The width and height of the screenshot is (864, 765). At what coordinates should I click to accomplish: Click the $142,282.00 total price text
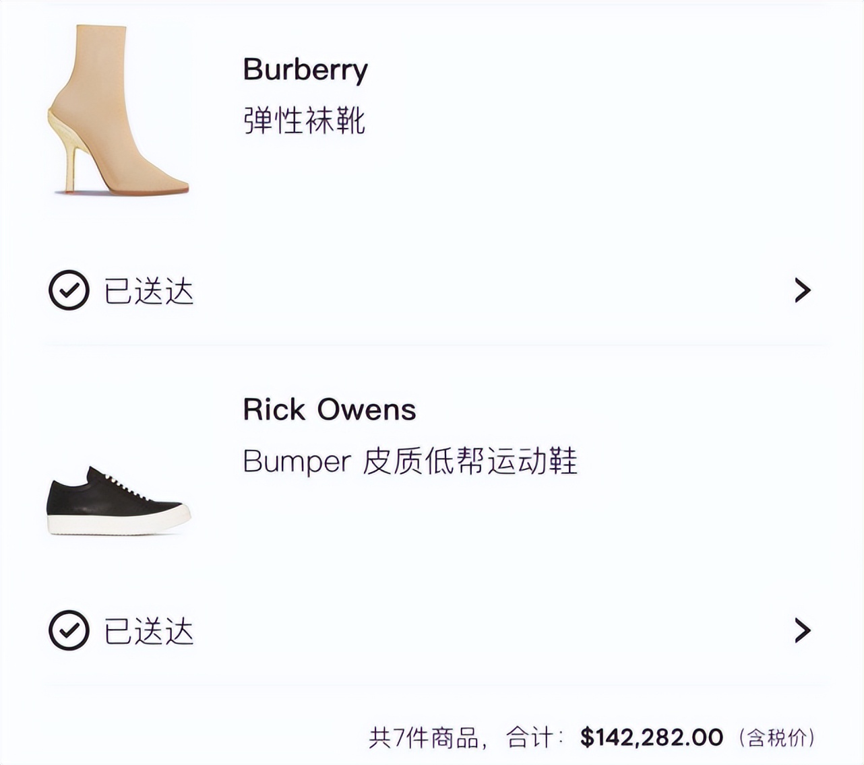pyautogui.click(x=652, y=736)
